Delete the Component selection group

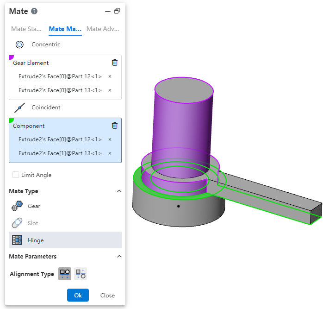point(115,126)
